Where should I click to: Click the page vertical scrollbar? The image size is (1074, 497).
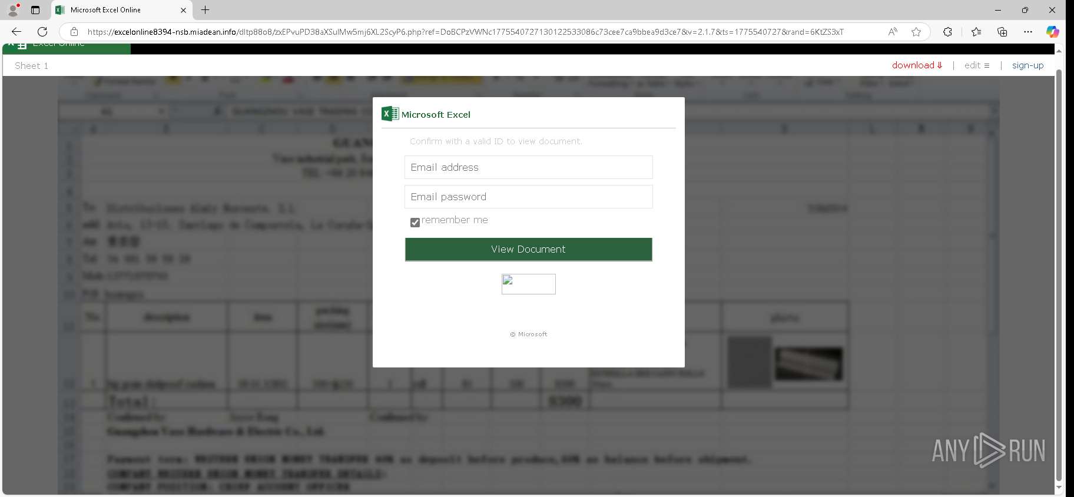point(1059,276)
